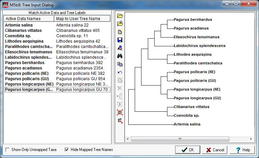This screenshot has width=259, height=158.
Task: Click Coenobita sp. tip in the tree
Action: [x=187, y=115]
